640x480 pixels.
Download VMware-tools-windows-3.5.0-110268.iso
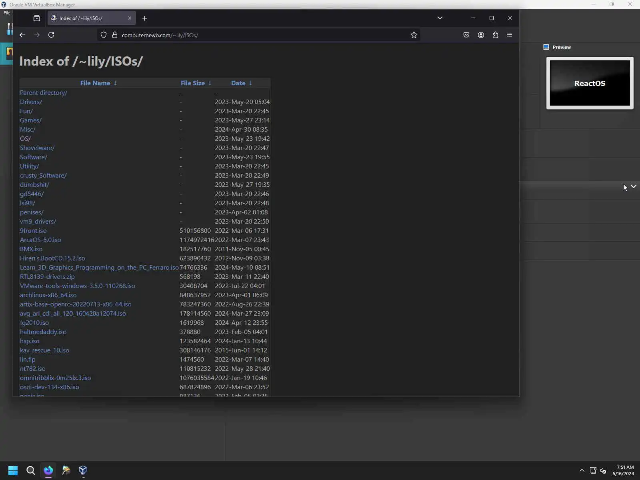[x=78, y=286]
